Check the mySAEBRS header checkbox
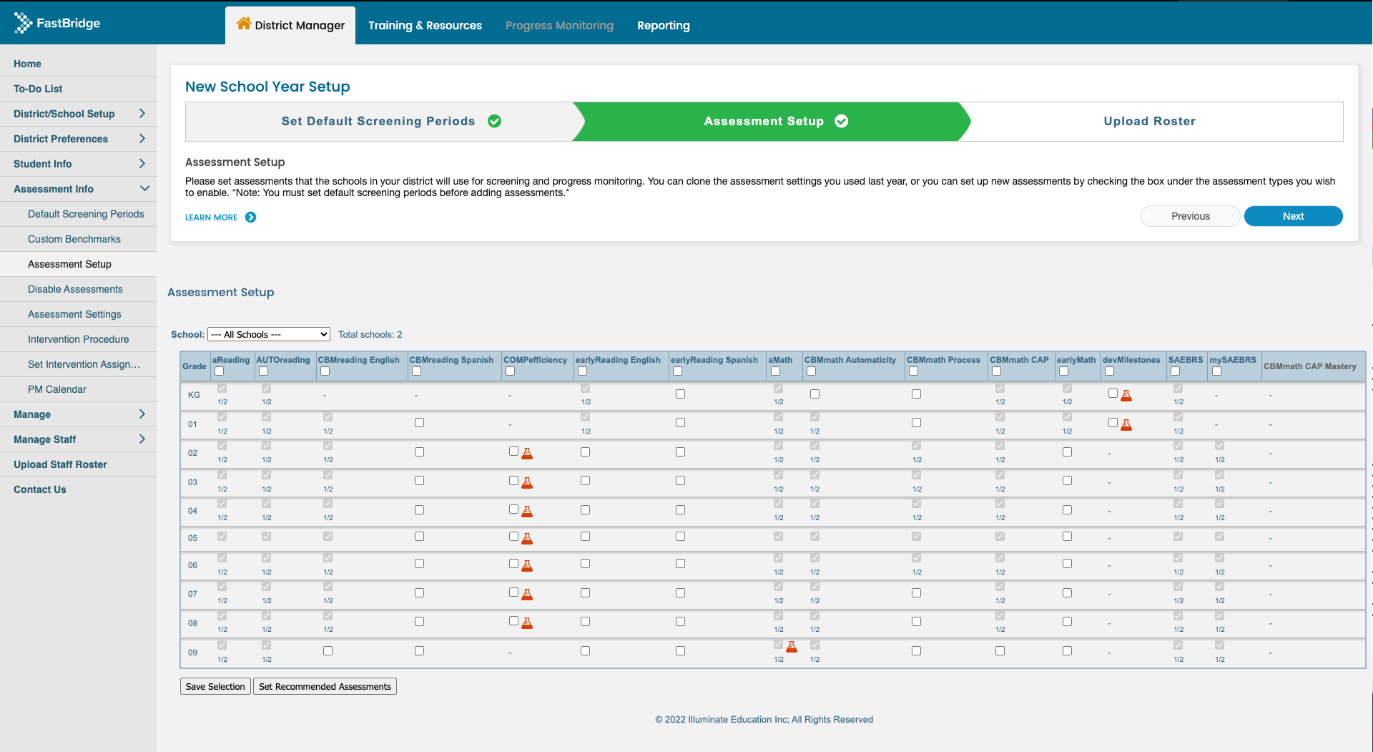The width and height of the screenshot is (1373, 752). pos(1216,371)
